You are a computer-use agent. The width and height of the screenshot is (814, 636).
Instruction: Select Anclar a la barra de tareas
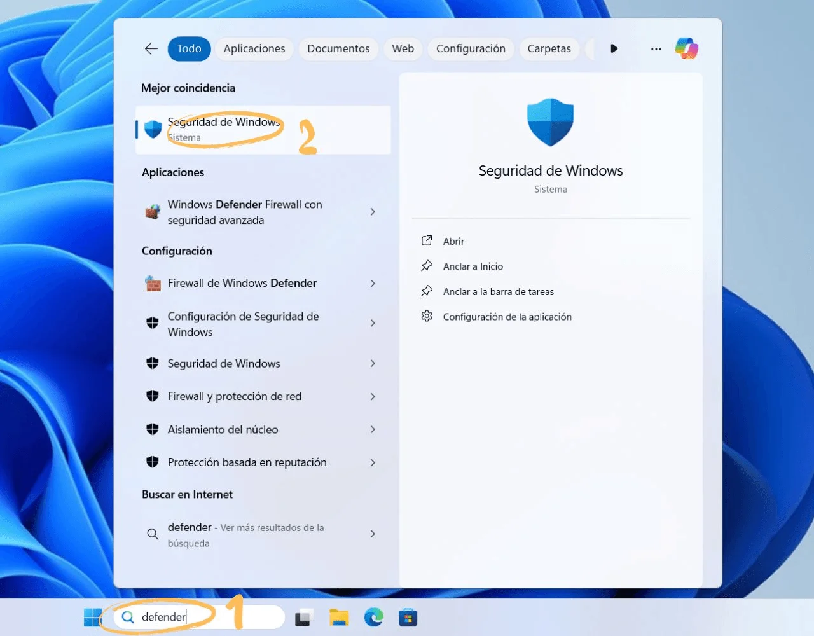(498, 292)
